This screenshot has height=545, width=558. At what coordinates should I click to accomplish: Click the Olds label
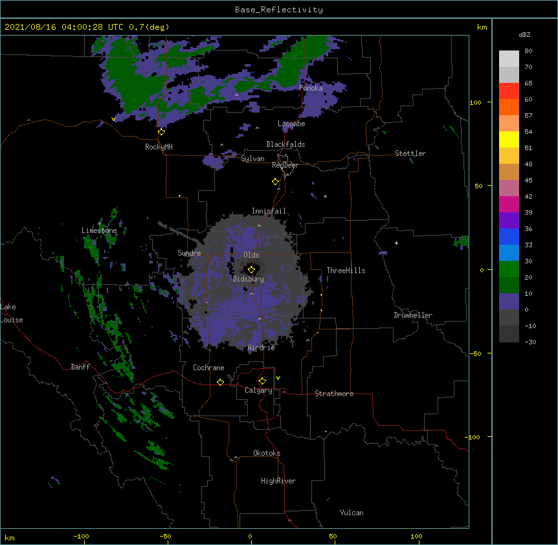251,255
